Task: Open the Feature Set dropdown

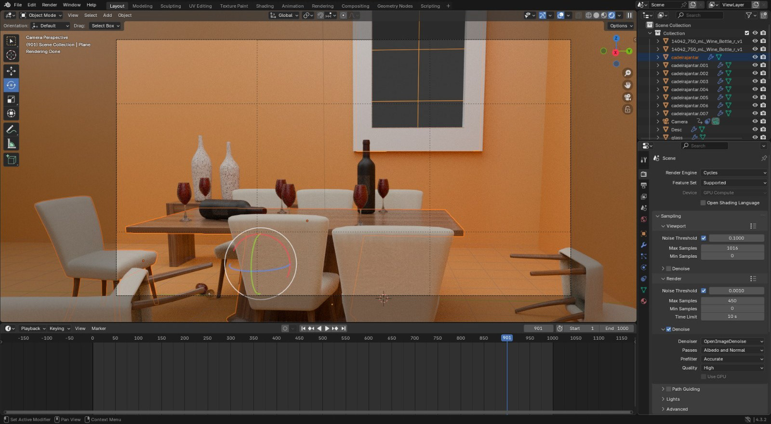Action: click(x=734, y=183)
